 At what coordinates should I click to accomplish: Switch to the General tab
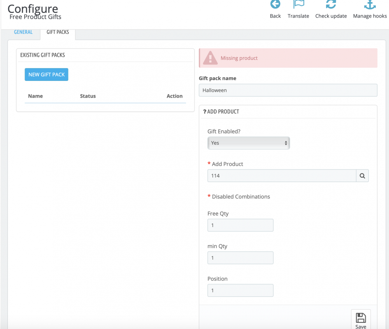pos(23,32)
